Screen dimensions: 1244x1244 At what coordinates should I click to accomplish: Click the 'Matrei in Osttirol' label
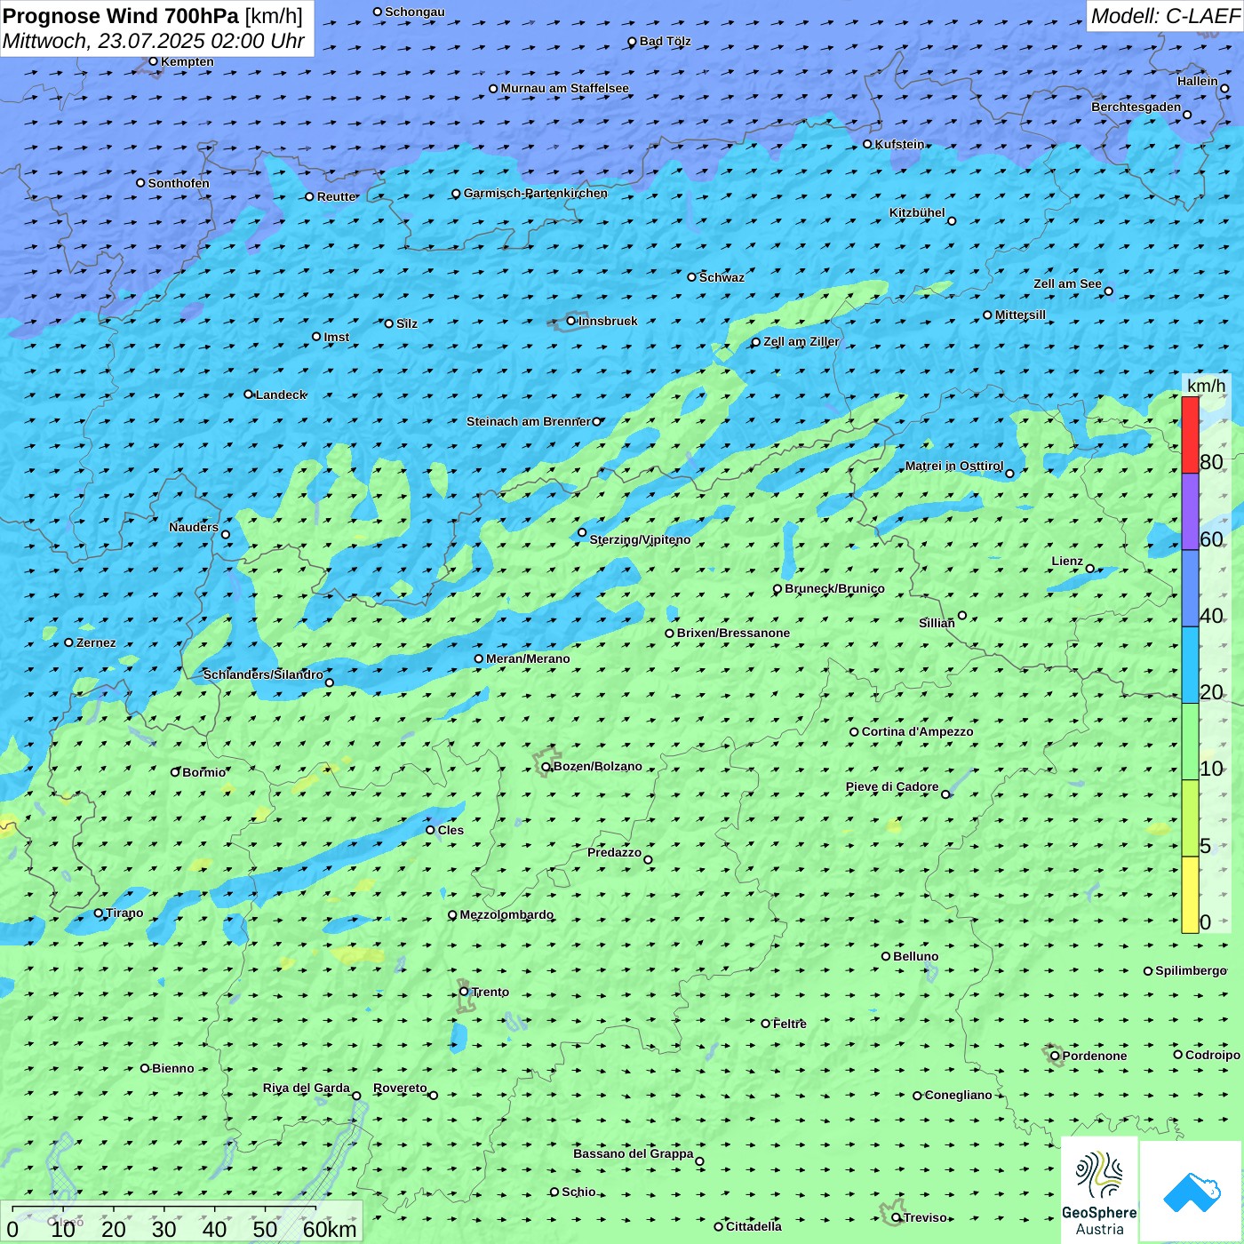[x=954, y=466]
